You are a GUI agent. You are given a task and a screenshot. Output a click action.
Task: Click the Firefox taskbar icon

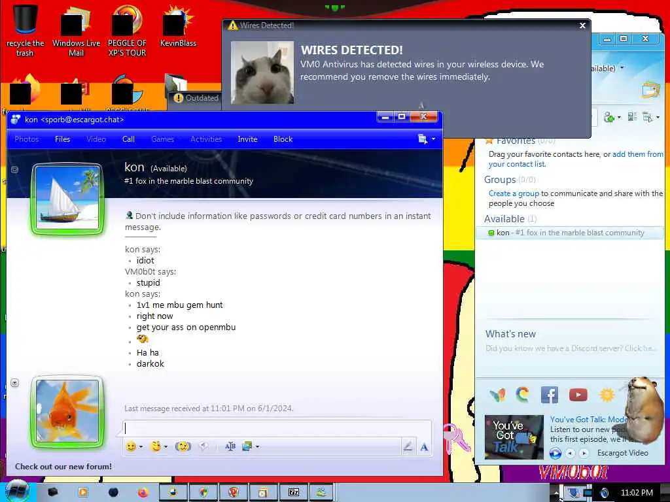[143, 493]
